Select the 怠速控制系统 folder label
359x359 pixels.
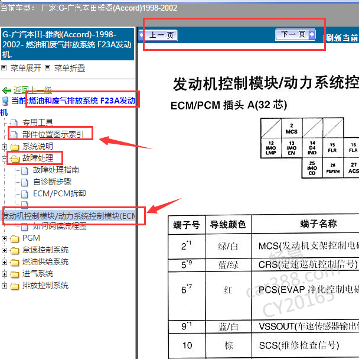(45, 250)
